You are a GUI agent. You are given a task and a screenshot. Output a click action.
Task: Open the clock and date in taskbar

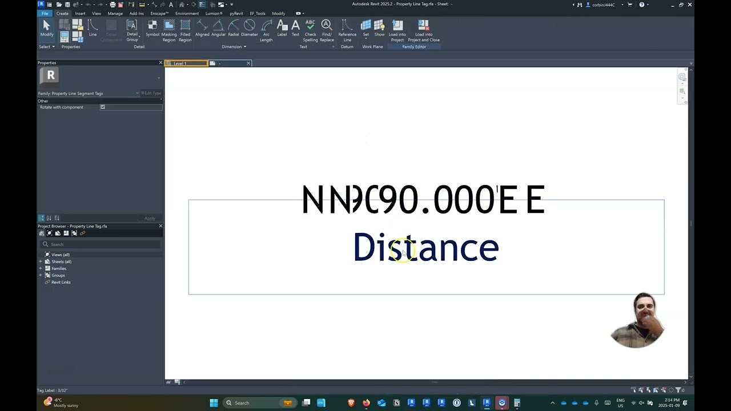coord(669,403)
